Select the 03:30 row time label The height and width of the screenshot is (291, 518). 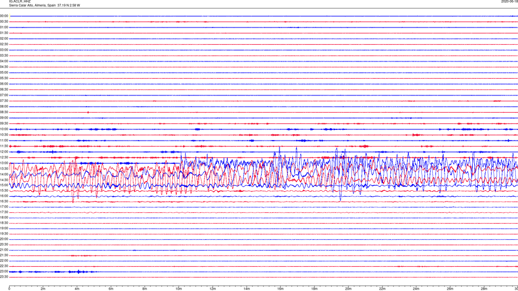(x=4, y=56)
